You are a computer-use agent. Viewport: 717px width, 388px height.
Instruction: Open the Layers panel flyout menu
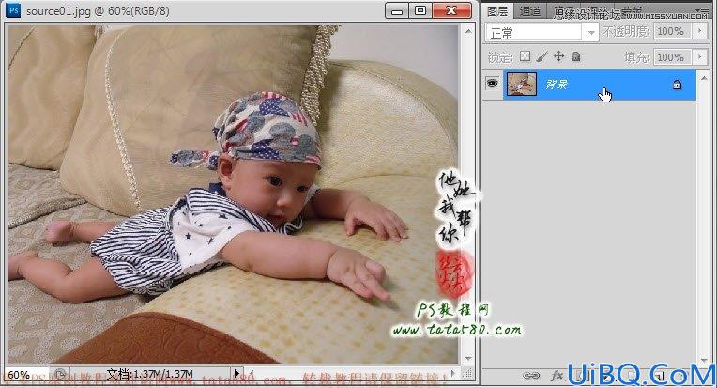[701, 9]
